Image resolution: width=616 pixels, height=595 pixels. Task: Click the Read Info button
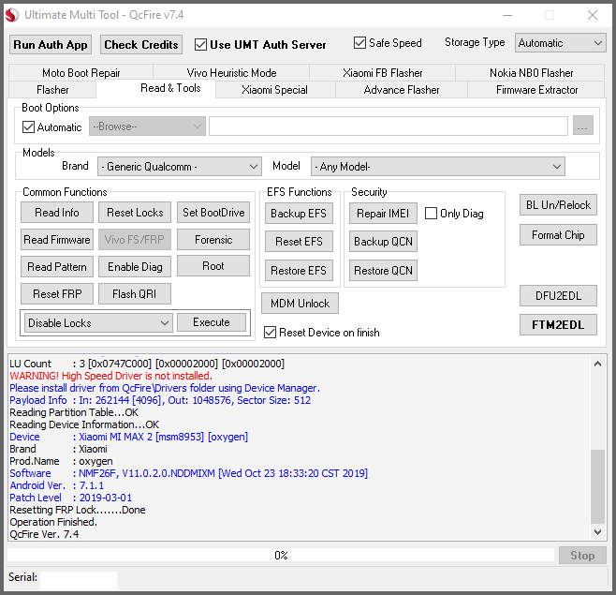(57, 213)
